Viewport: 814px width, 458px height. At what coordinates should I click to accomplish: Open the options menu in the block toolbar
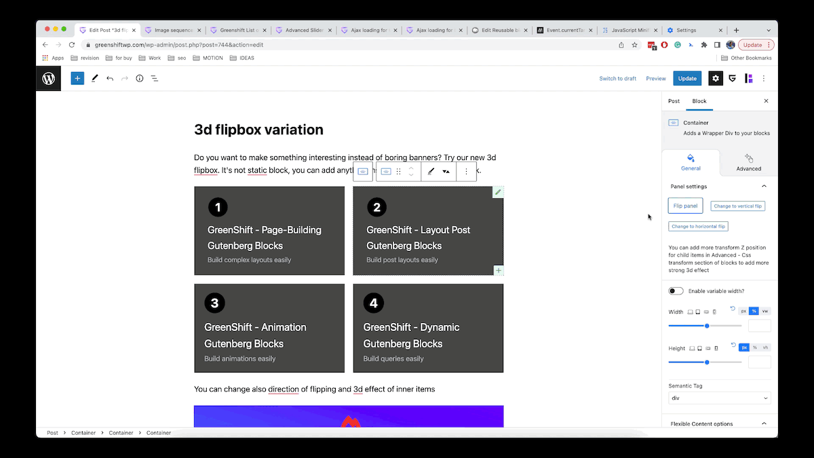pyautogui.click(x=466, y=171)
